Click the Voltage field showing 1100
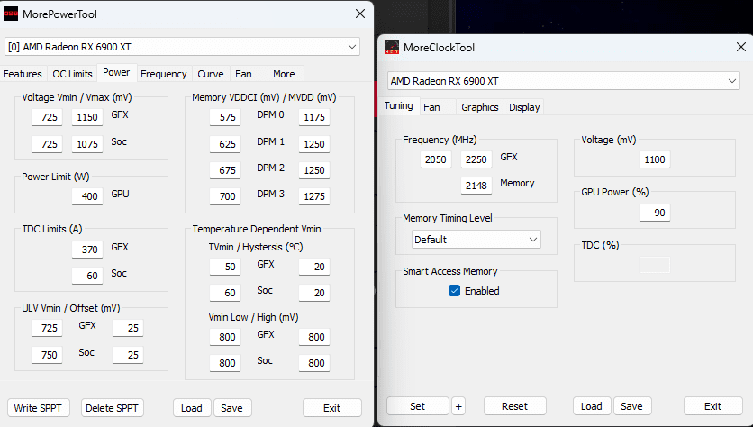Viewport: 753px width, 427px height. [655, 159]
